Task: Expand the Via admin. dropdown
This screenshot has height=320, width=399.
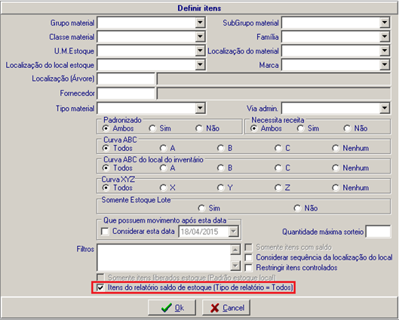Action: (385, 109)
